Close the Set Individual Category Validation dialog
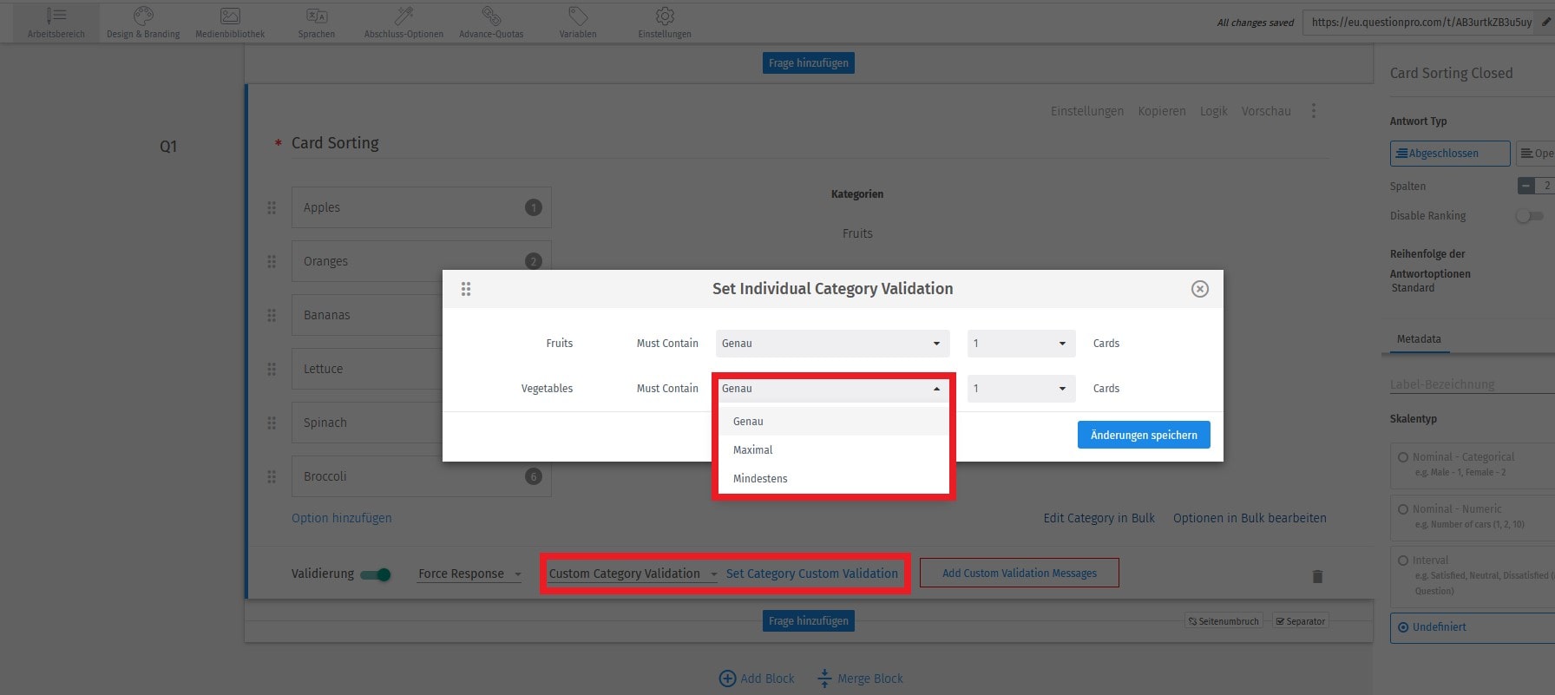This screenshot has width=1555, height=695. click(1200, 289)
